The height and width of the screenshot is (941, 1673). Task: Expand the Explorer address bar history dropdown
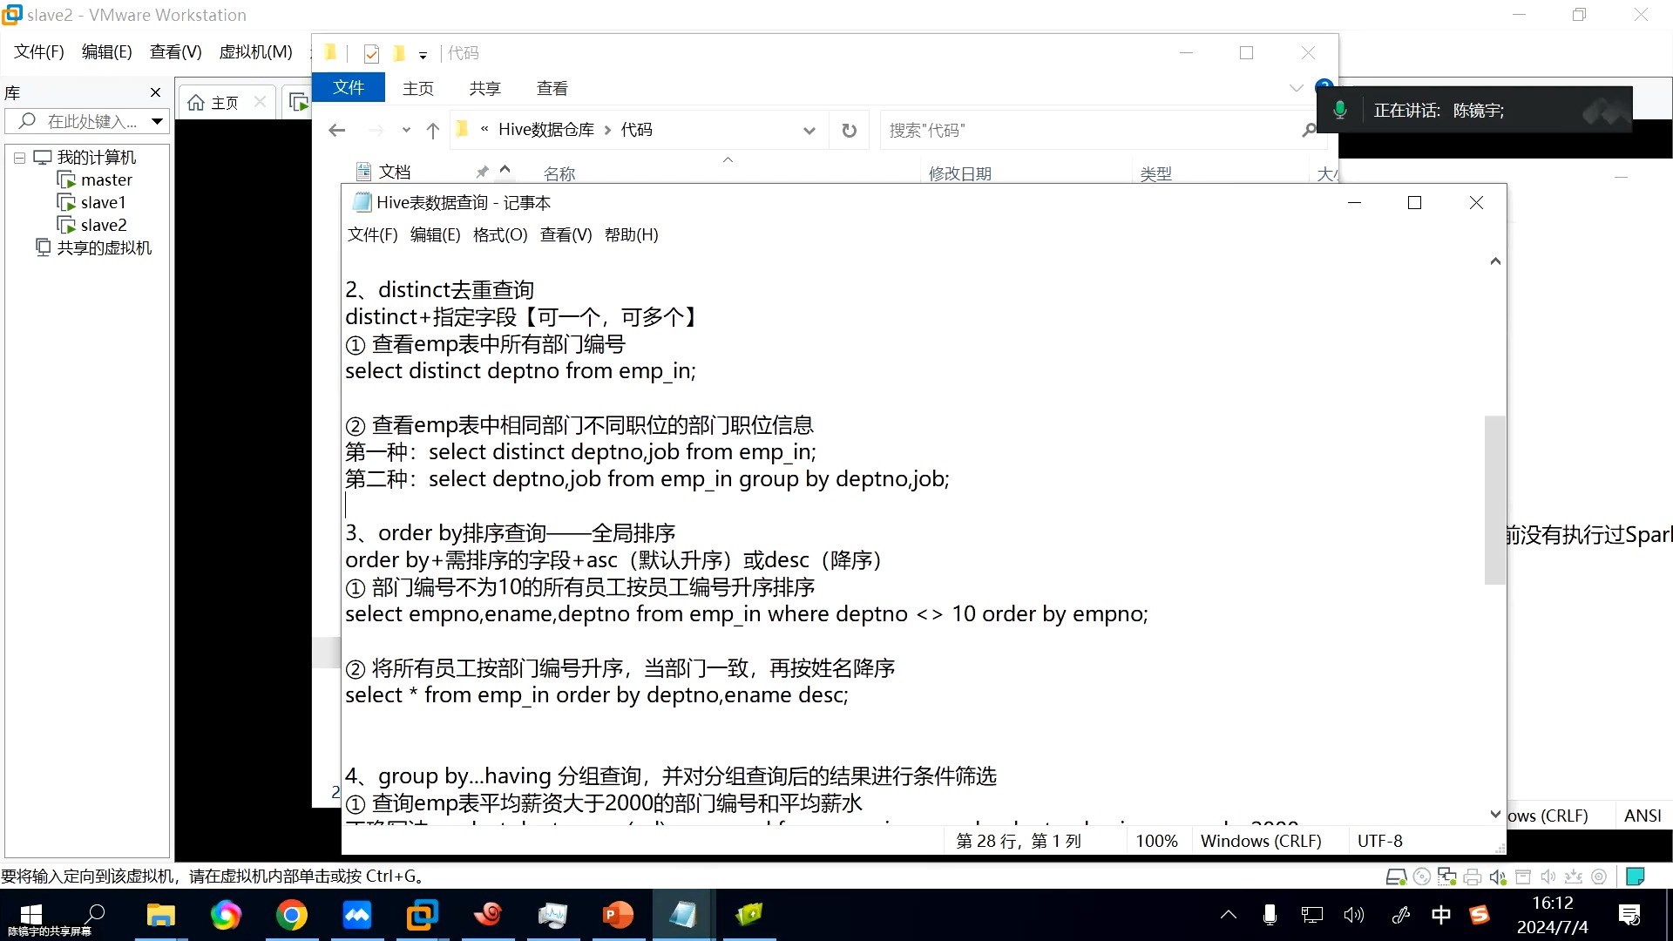click(809, 131)
